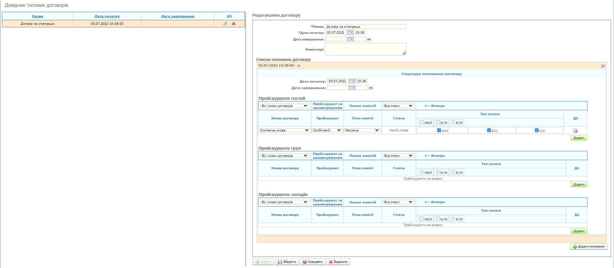Toggle the Б/Н checkbox in Family Hotel row
The height and width of the screenshot is (268, 614).
point(489,130)
